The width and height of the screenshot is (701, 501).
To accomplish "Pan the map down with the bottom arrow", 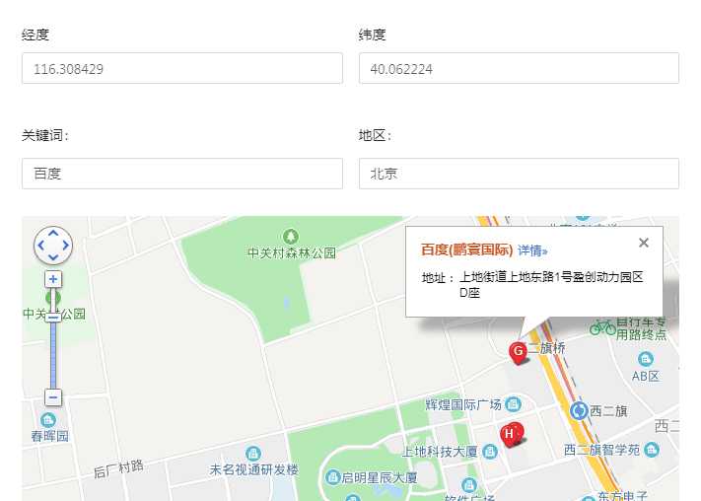I will (53, 257).
